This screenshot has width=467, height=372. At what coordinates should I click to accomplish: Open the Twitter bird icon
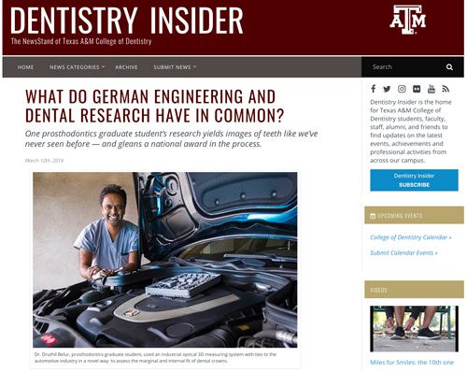(x=387, y=89)
